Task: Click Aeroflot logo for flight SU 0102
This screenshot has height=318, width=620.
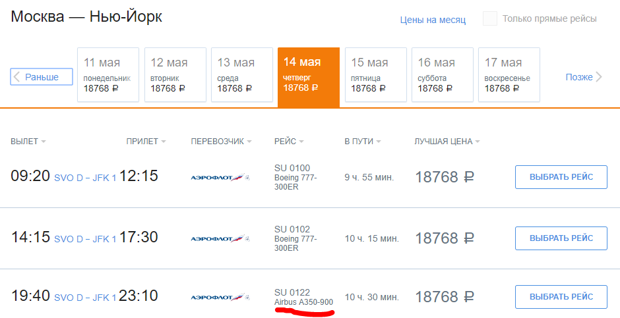Action: coord(220,238)
